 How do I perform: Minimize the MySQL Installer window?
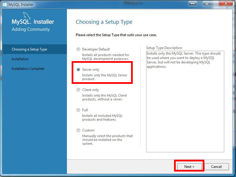(207, 3)
